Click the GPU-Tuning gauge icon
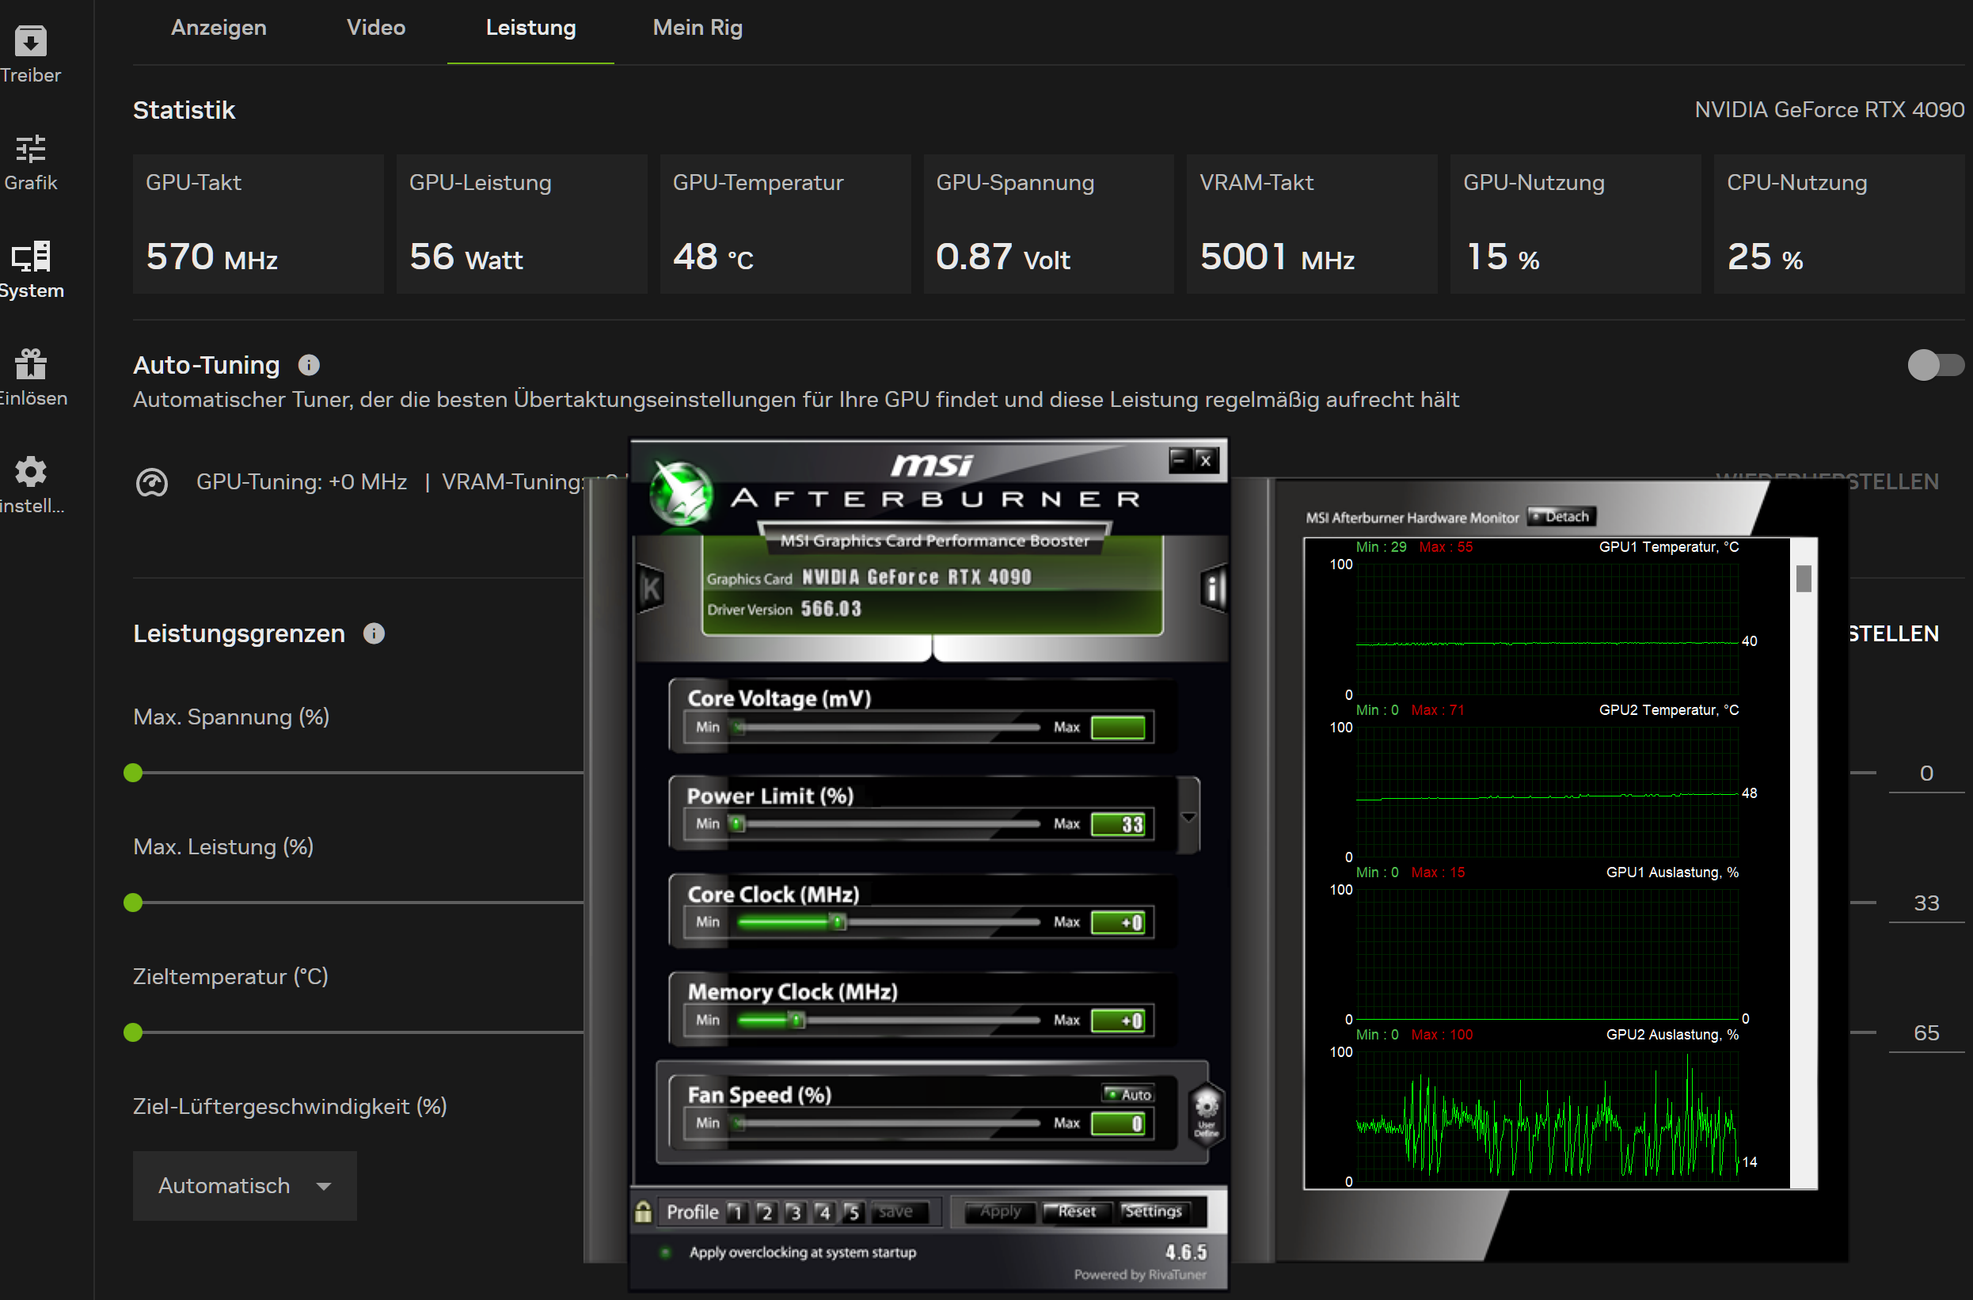Viewport: 1973px width, 1300px height. pyautogui.click(x=152, y=482)
